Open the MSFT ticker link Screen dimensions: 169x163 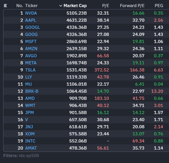click(31, 41)
